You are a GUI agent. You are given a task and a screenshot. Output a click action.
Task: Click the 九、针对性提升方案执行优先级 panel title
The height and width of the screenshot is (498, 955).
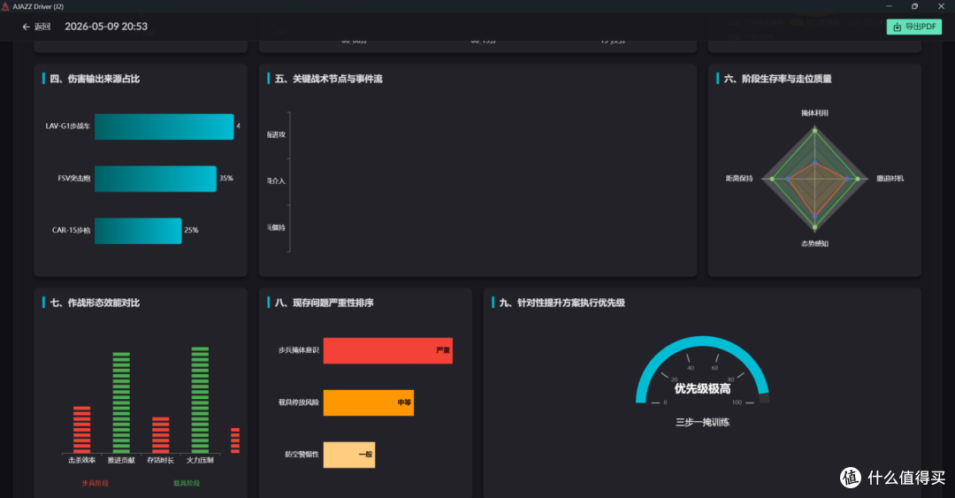562,303
